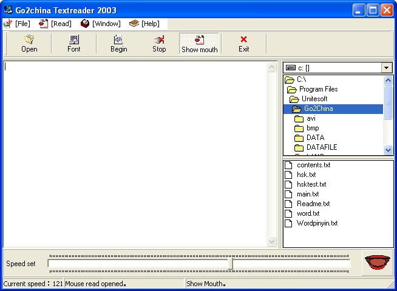397x291 pixels.
Task: Click the Speed set slider thumb
Action: (231, 264)
